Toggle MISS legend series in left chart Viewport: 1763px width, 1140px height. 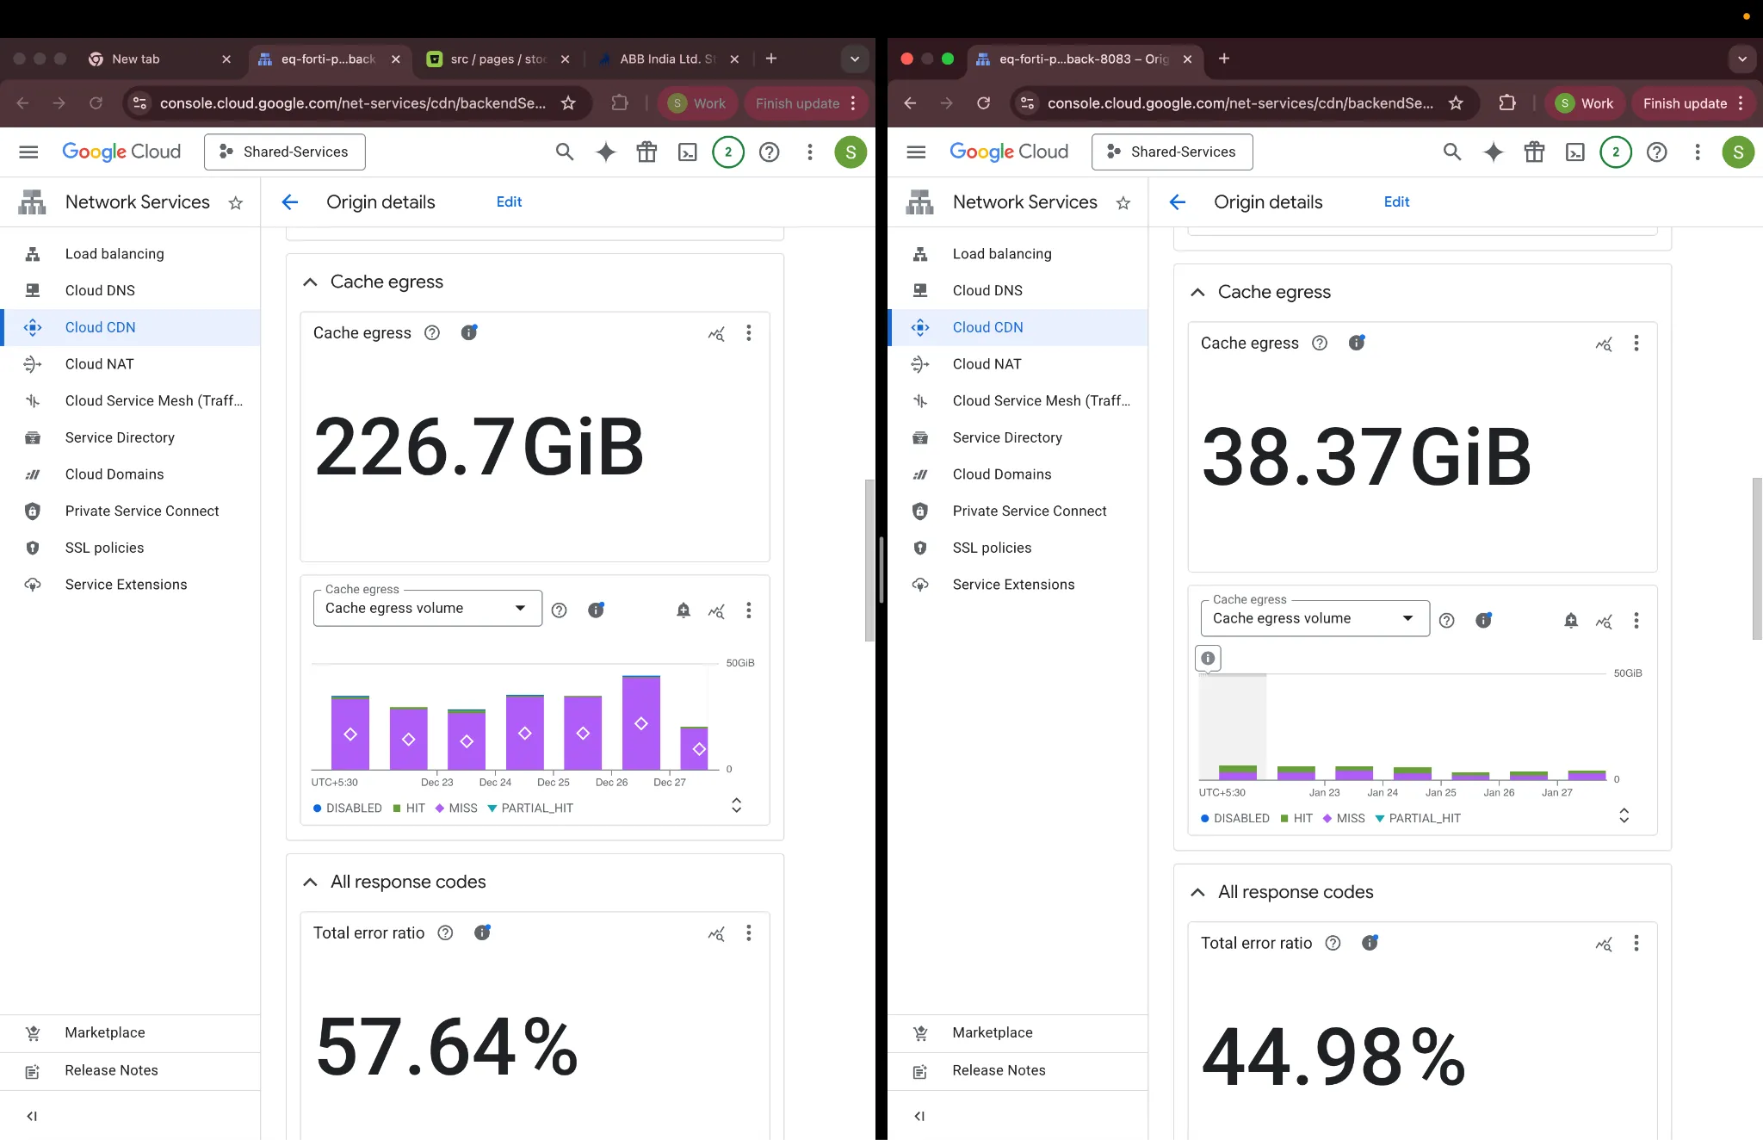pyautogui.click(x=456, y=809)
